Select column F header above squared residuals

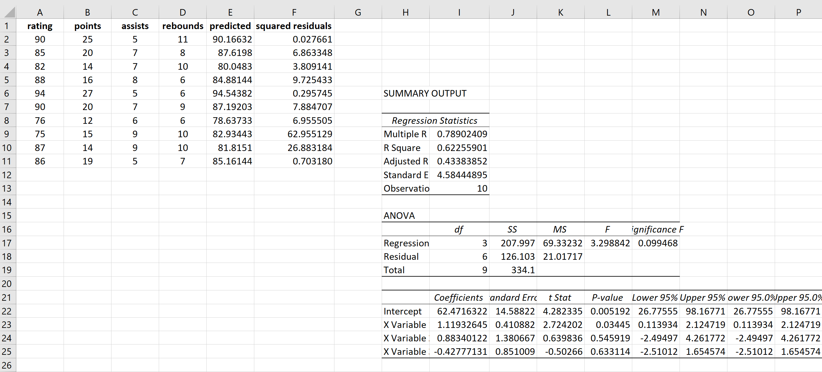[294, 12]
